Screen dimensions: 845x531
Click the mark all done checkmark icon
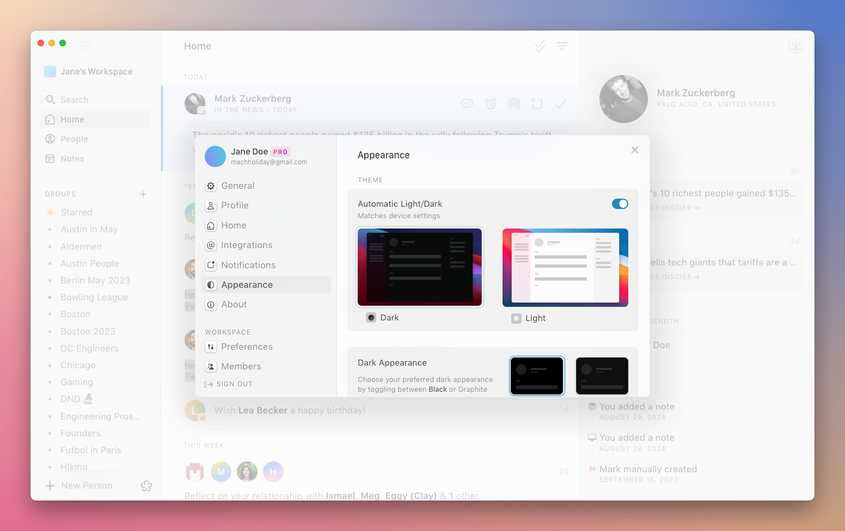(540, 46)
